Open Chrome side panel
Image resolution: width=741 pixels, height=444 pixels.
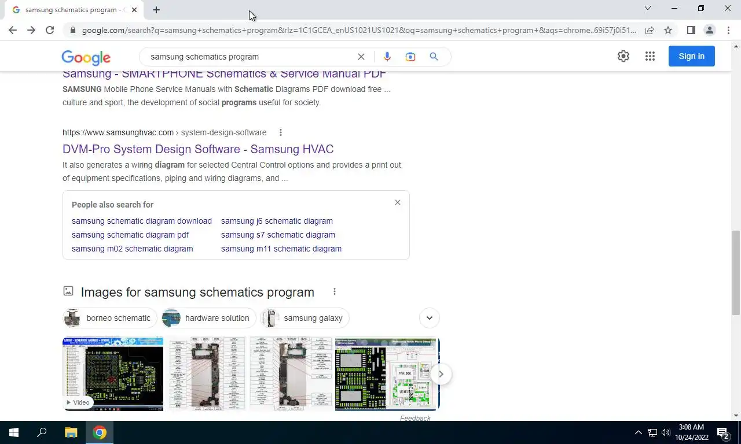(691, 30)
